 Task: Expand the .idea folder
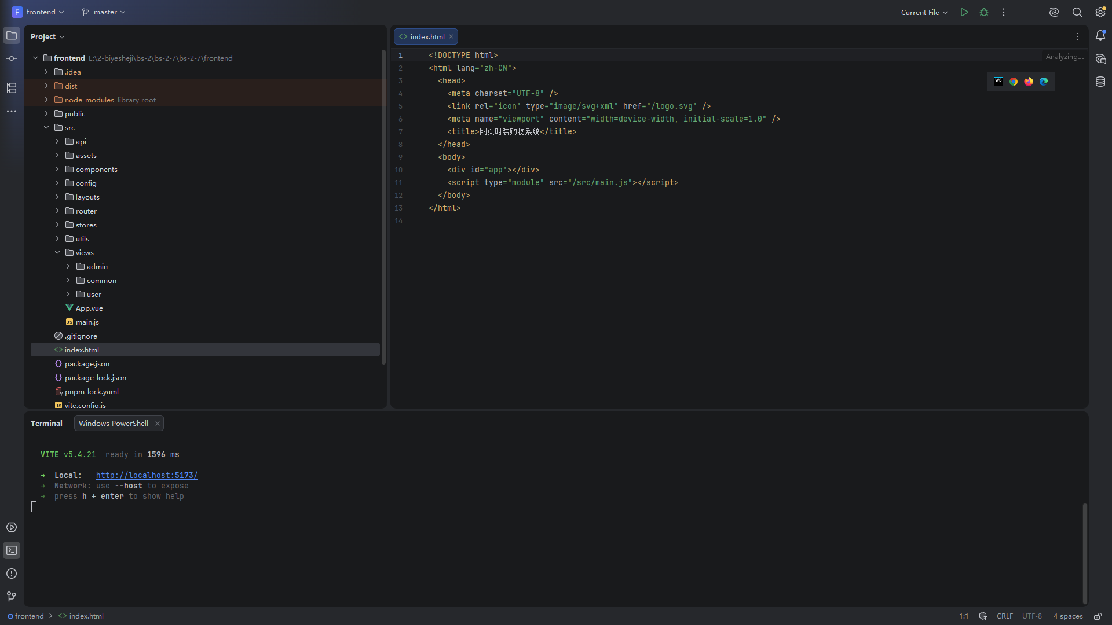46,72
